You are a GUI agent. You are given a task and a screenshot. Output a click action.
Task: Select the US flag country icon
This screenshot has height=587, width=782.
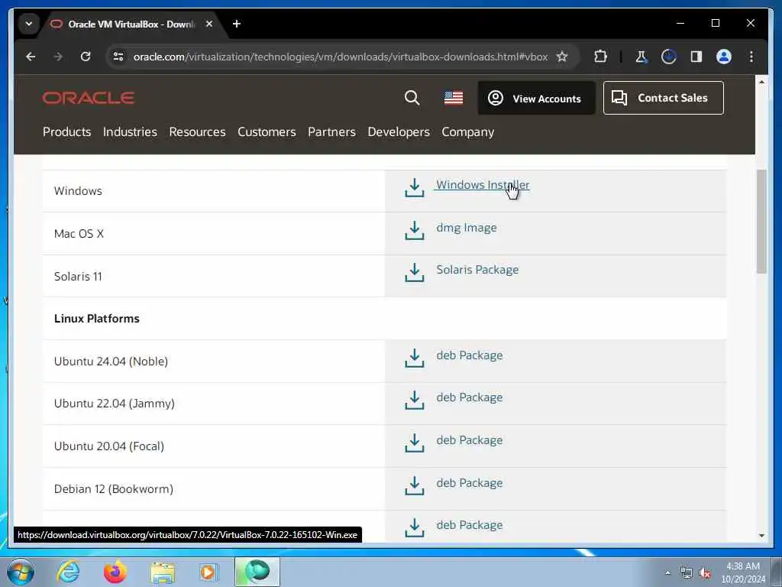click(x=454, y=98)
